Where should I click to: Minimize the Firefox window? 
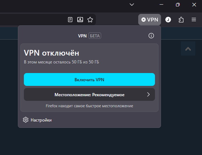pyautogui.click(x=161, y=5)
